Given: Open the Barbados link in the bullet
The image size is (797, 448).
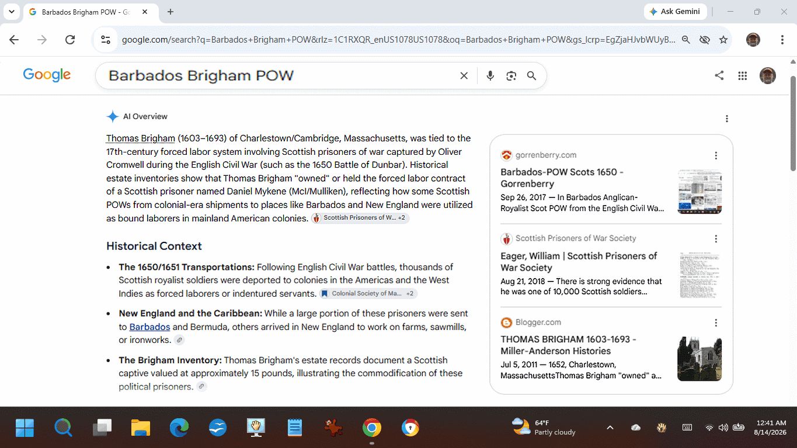Looking at the screenshot, I should click(149, 327).
